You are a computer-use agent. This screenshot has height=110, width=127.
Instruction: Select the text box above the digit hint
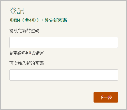(64, 42)
